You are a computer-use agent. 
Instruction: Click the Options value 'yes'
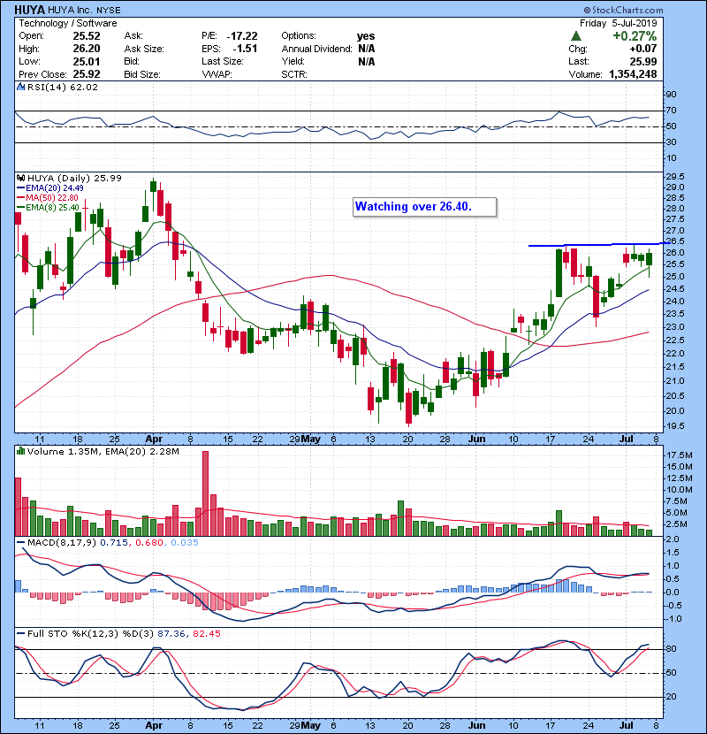tap(366, 36)
